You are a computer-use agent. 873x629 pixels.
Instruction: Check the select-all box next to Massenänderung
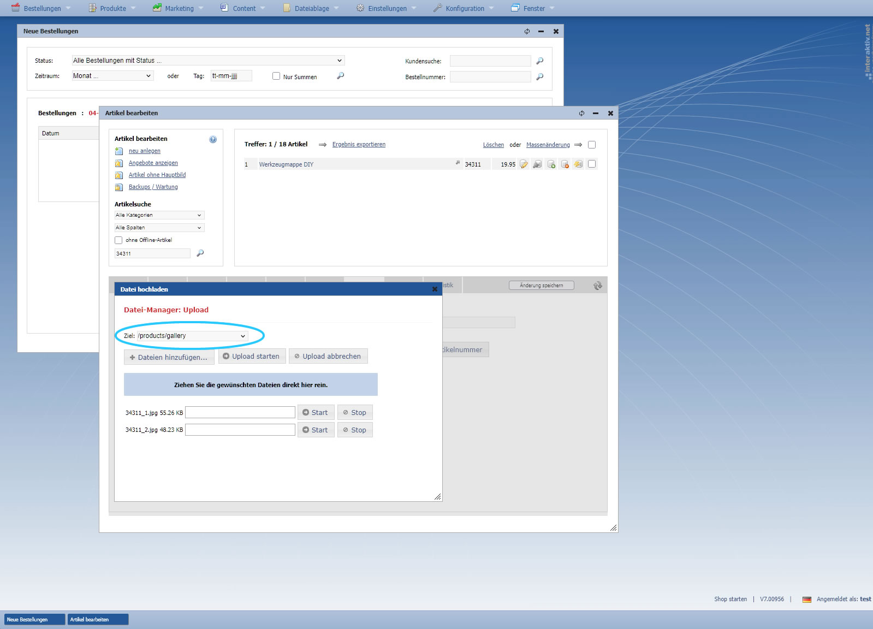(592, 145)
